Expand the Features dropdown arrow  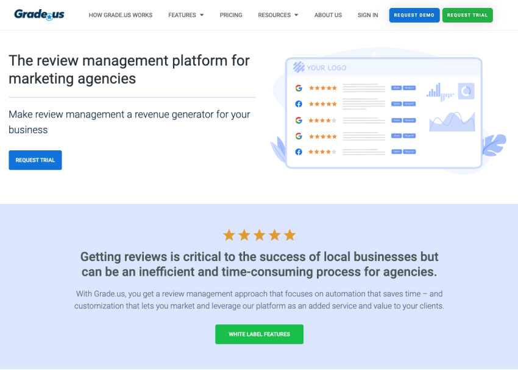click(202, 15)
